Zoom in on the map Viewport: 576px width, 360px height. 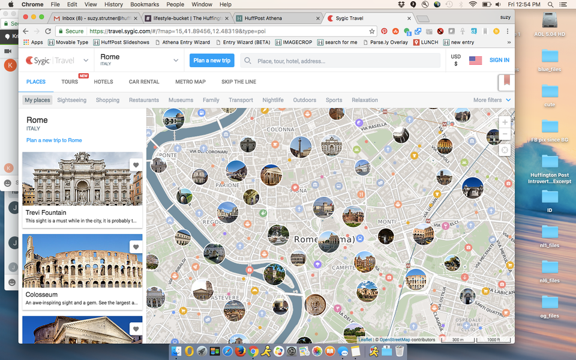pyautogui.click(x=505, y=122)
